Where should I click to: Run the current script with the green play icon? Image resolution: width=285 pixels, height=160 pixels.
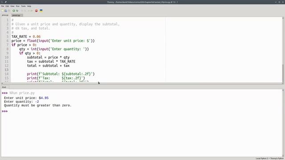(x=14, y=11)
